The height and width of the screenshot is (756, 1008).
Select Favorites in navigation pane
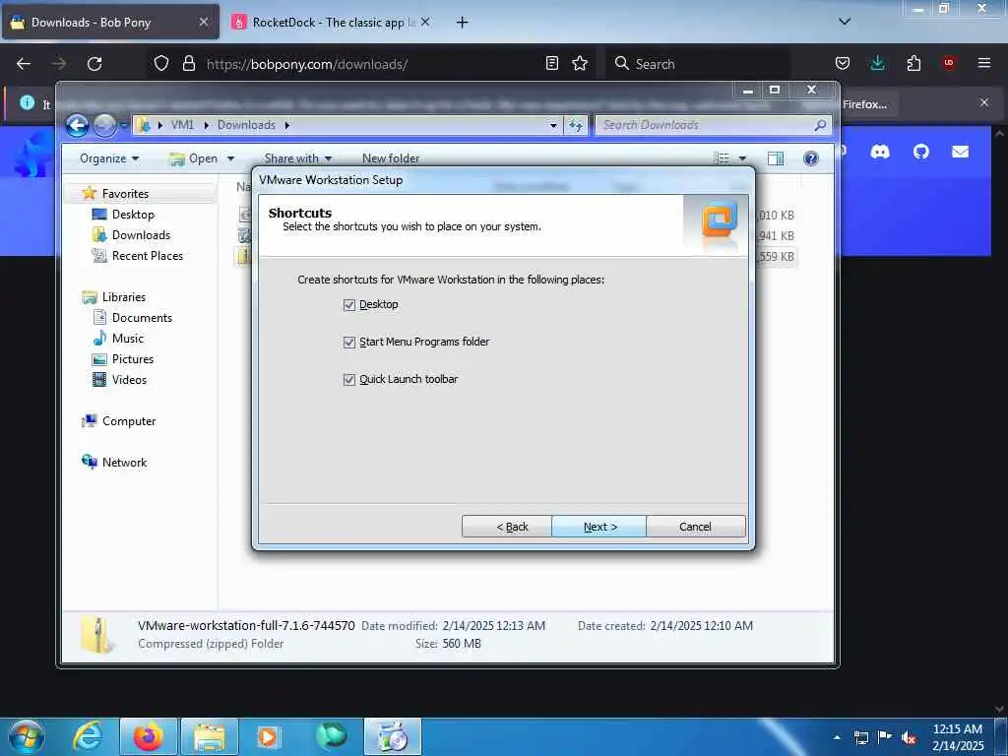click(x=125, y=194)
